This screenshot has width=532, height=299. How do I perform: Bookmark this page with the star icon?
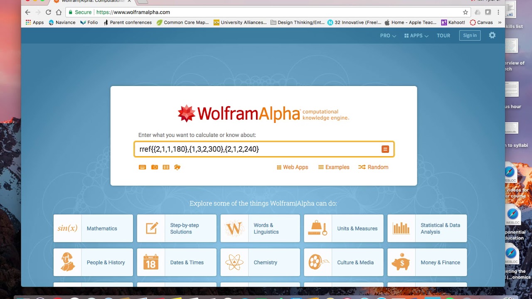pos(465,12)
